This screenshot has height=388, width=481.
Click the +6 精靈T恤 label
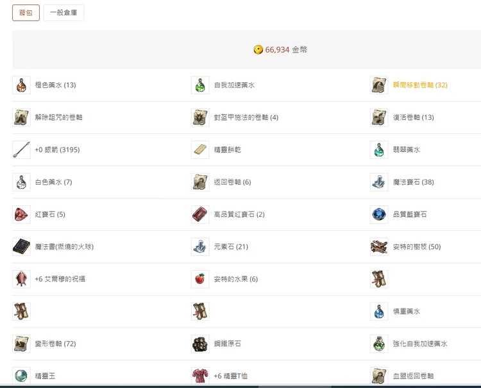(231, 376)
